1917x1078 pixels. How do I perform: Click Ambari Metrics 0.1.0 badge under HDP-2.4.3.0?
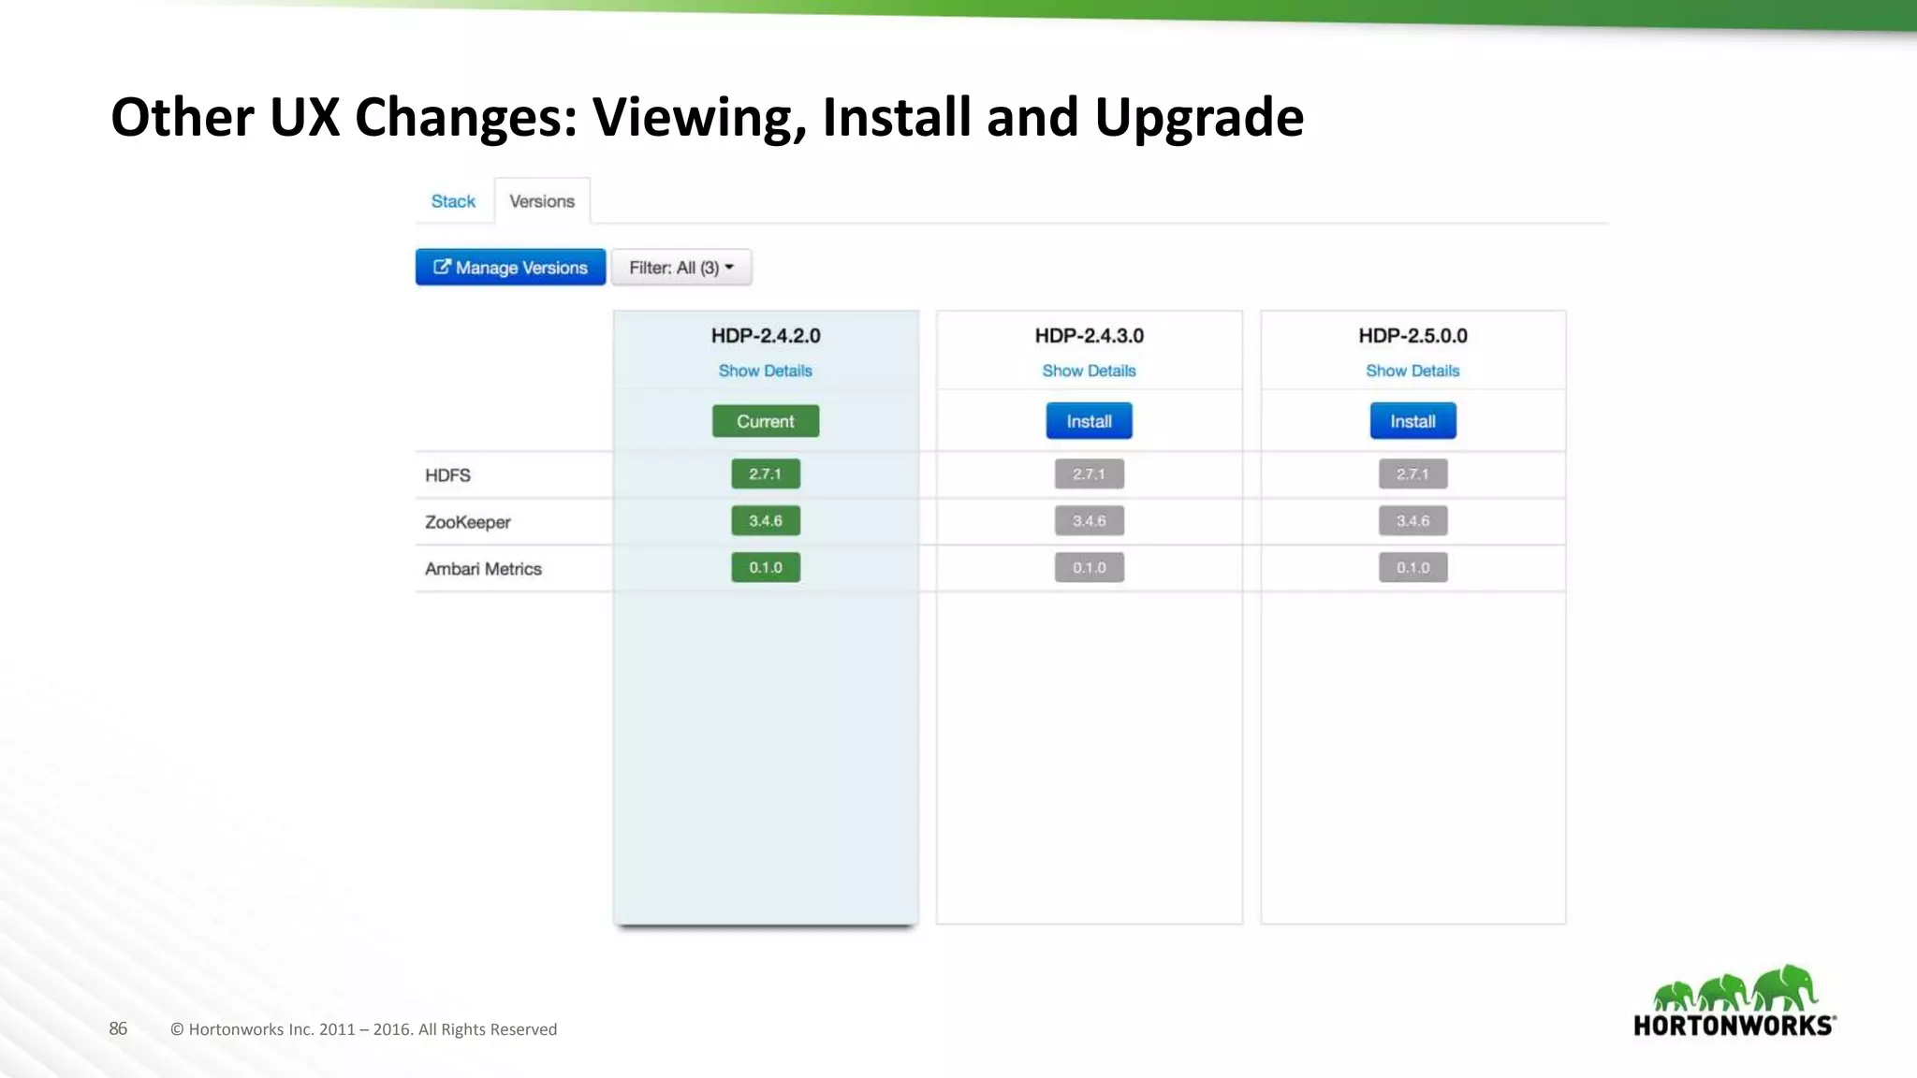[1089, 567]
